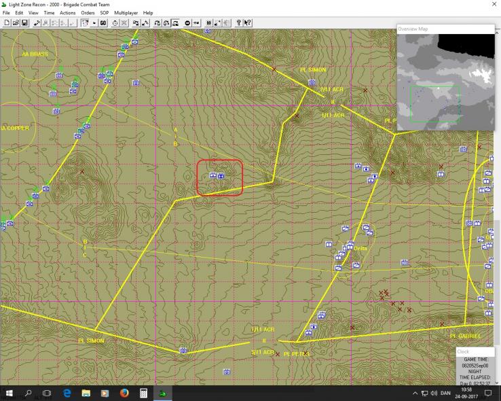
Task: Click the Open file toolbar icon
Action: 16,22
